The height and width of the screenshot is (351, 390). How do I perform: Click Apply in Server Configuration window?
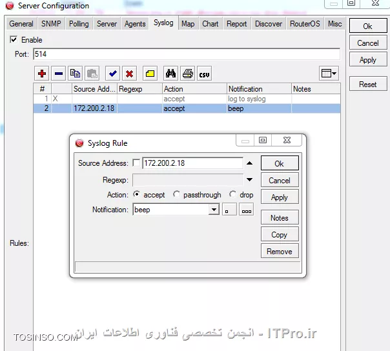click(368, 59)
